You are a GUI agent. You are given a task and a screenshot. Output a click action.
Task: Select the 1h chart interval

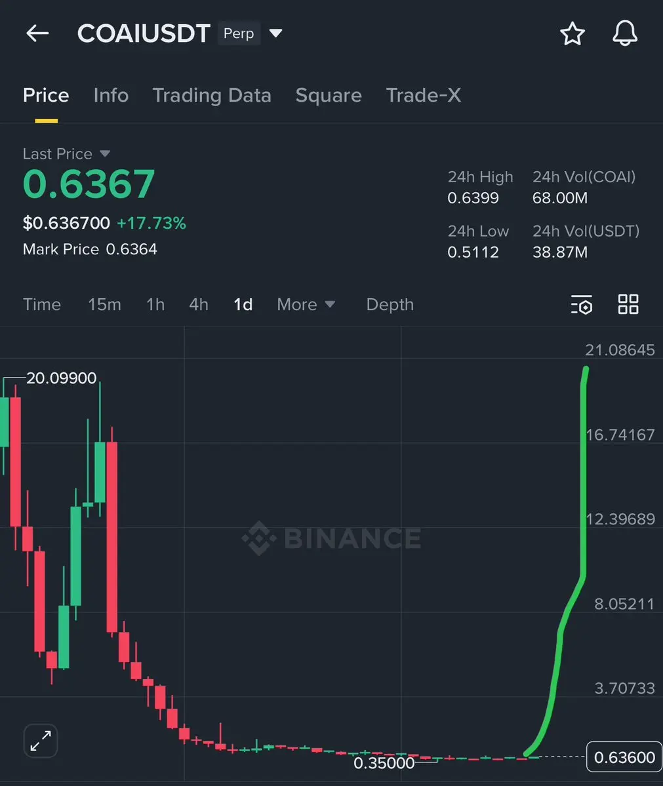[x=155, y=304]
